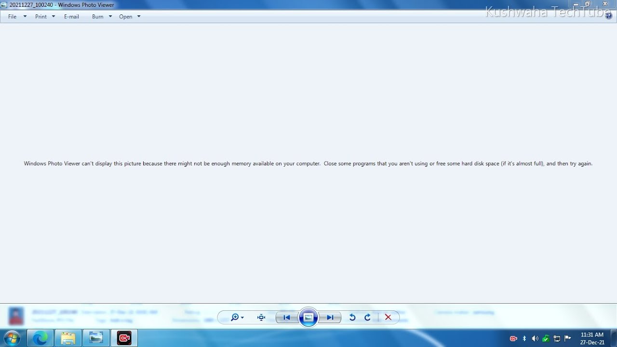Click the Show desktop button
Viewport: 617px width, 347px height.
(x=614, y=338)
